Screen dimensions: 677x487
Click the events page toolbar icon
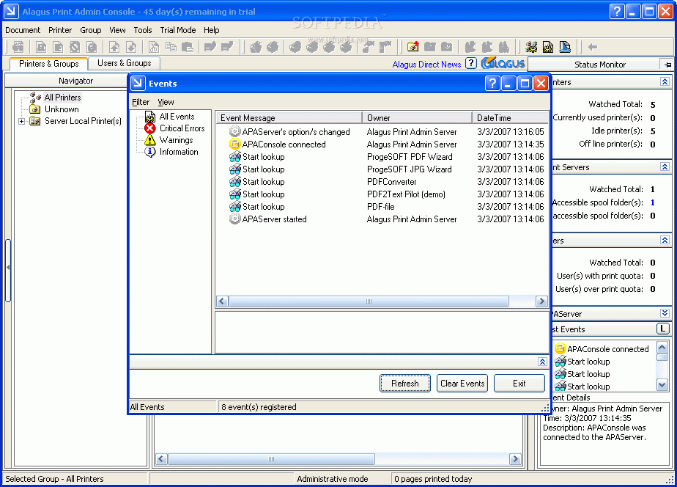point(548,47)
